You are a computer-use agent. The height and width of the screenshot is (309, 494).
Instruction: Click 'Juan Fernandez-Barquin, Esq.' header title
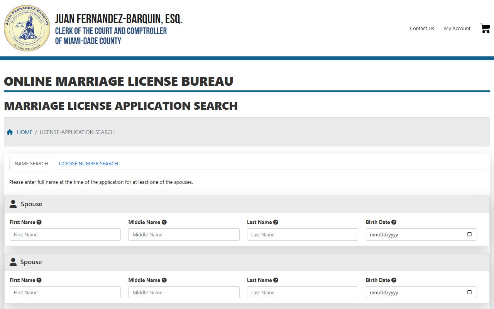(118, 19)
